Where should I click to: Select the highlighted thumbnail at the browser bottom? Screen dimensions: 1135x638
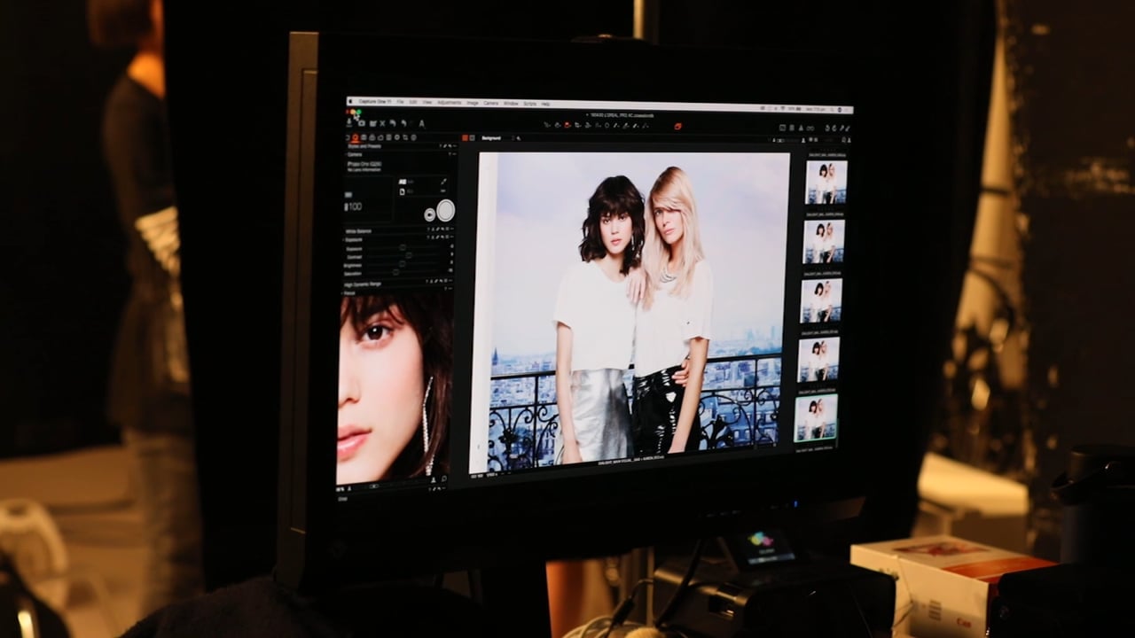(x=816, y=417)
